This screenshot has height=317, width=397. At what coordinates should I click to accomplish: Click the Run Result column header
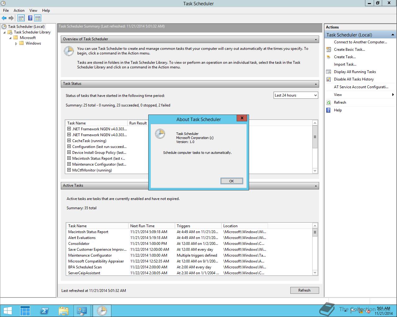(138, 123)
